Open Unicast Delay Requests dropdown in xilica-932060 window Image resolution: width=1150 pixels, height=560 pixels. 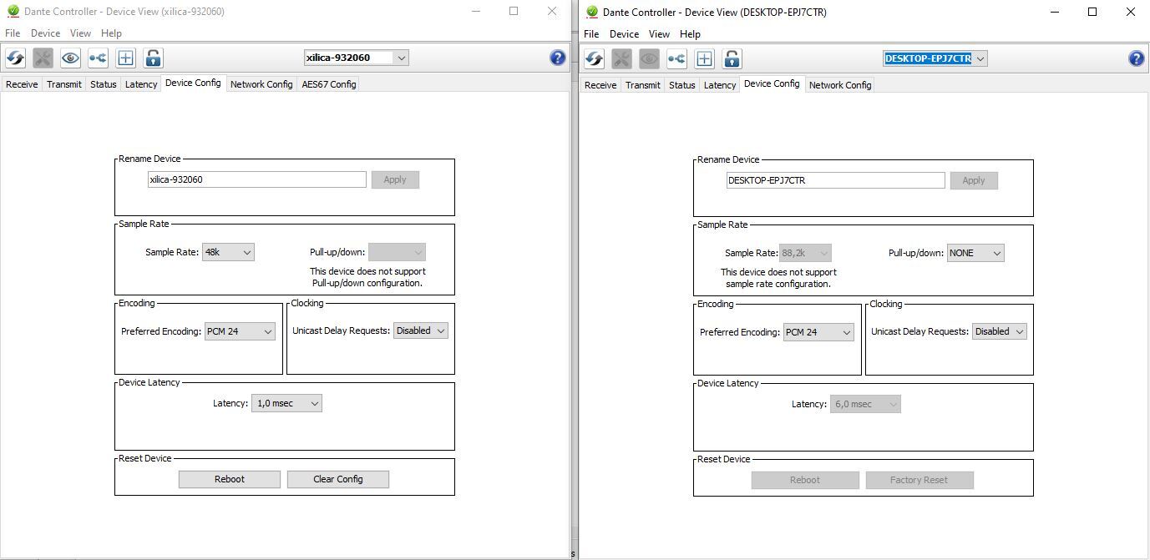click(x=421, y=330)
